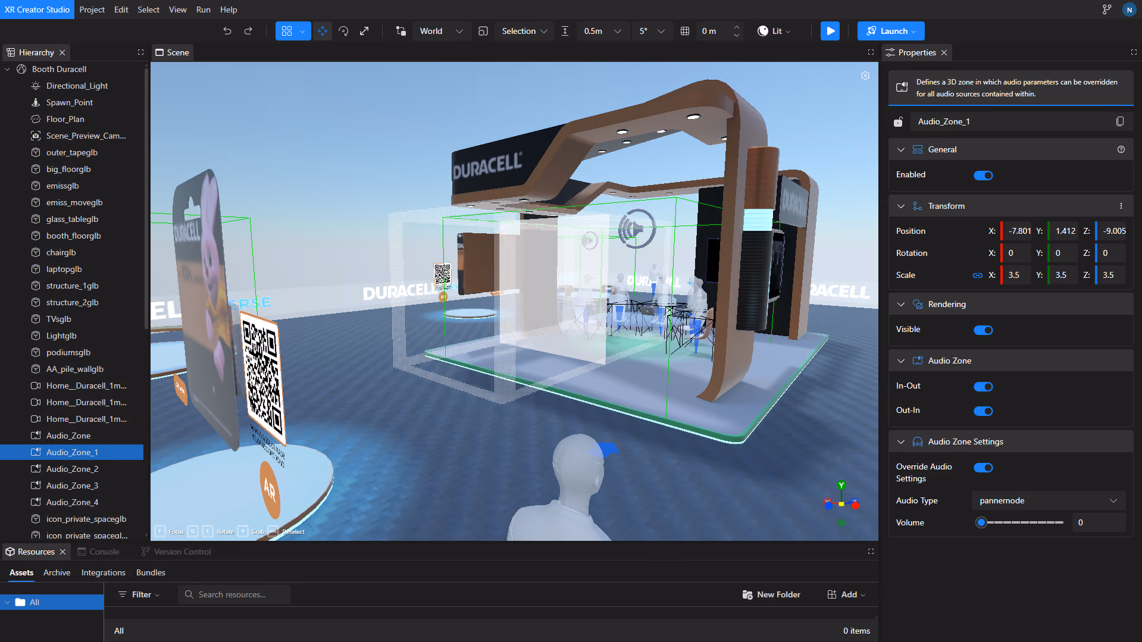1142x642 pixels.
Task: Collapse the Transform section
Action: 901,206
